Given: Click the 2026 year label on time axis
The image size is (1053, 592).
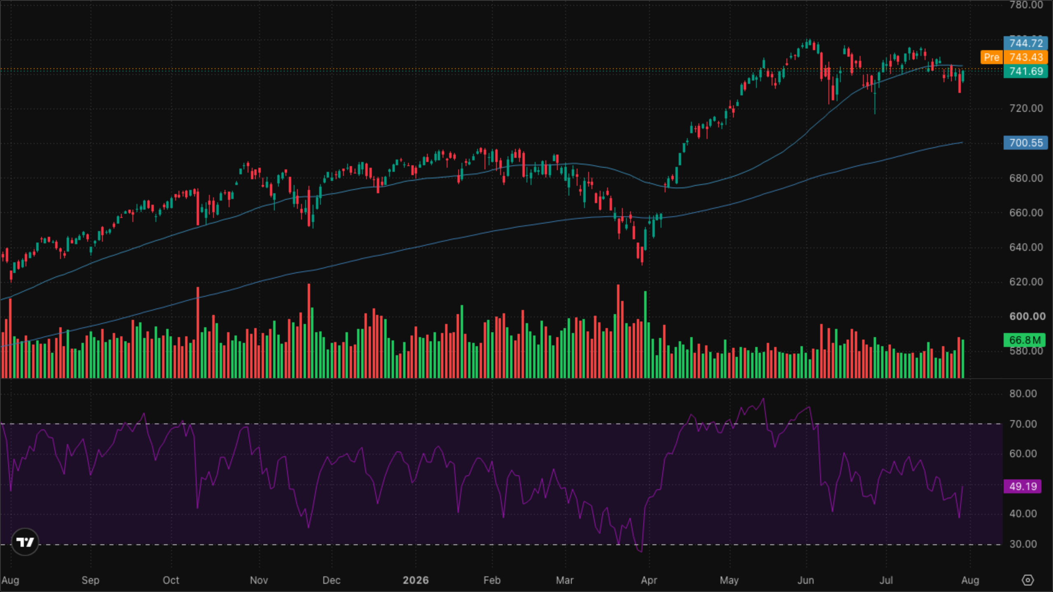Looking at the screenshot, I should pos(415,580).
